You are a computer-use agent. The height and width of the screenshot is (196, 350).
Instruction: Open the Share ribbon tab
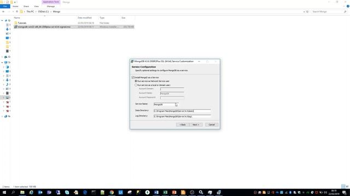[26, 7]
